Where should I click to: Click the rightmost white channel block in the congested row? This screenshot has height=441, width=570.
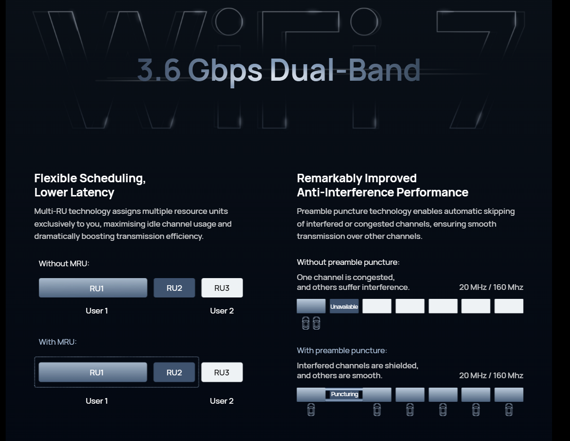pyautogui.click(x=509, y=306)
